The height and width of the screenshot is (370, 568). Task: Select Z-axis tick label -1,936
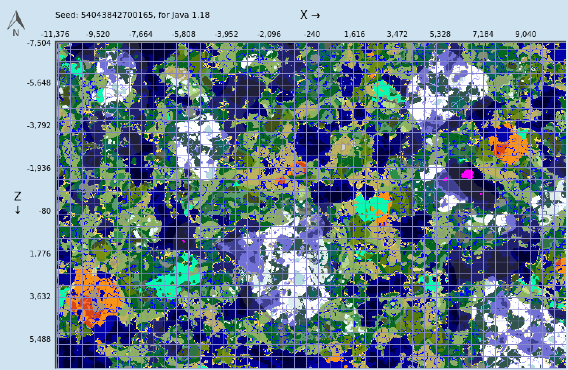(39, 168)
